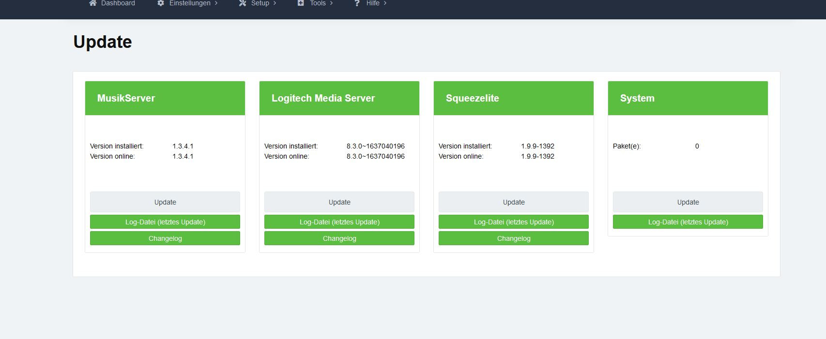This screenshot has height=339, width=826.
Task: Click the Tools plus-box icon
Action: pos(301,3)
